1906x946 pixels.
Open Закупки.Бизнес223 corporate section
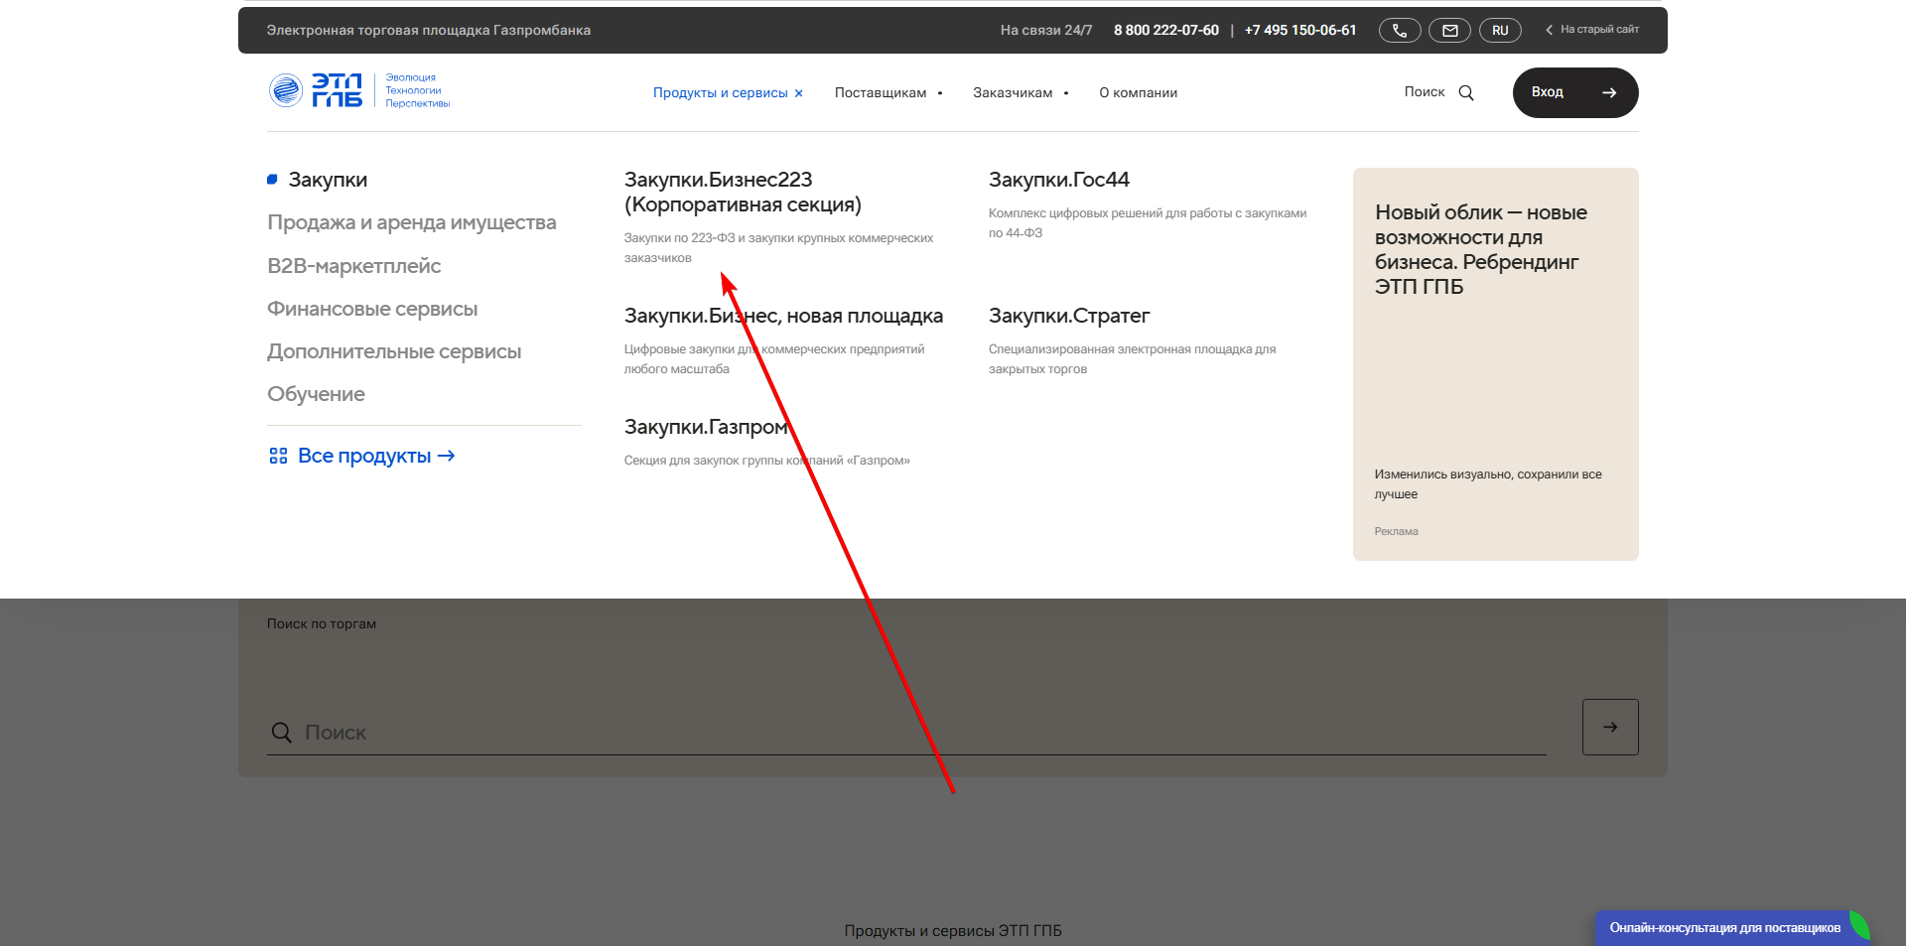coord(743,192)
